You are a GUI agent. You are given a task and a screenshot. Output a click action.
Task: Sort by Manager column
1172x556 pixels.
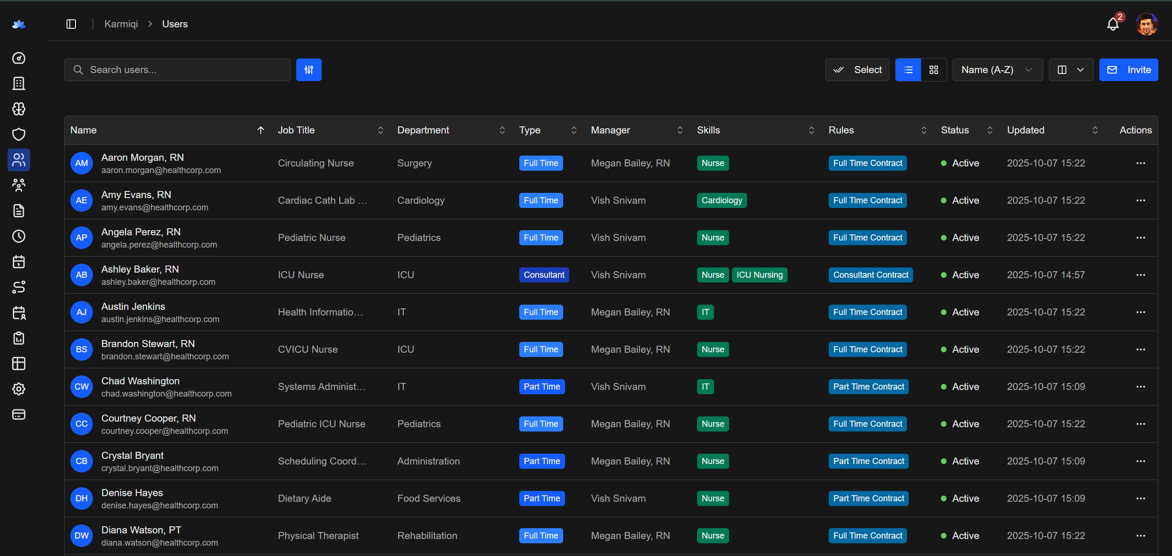[x=680, y=130]
